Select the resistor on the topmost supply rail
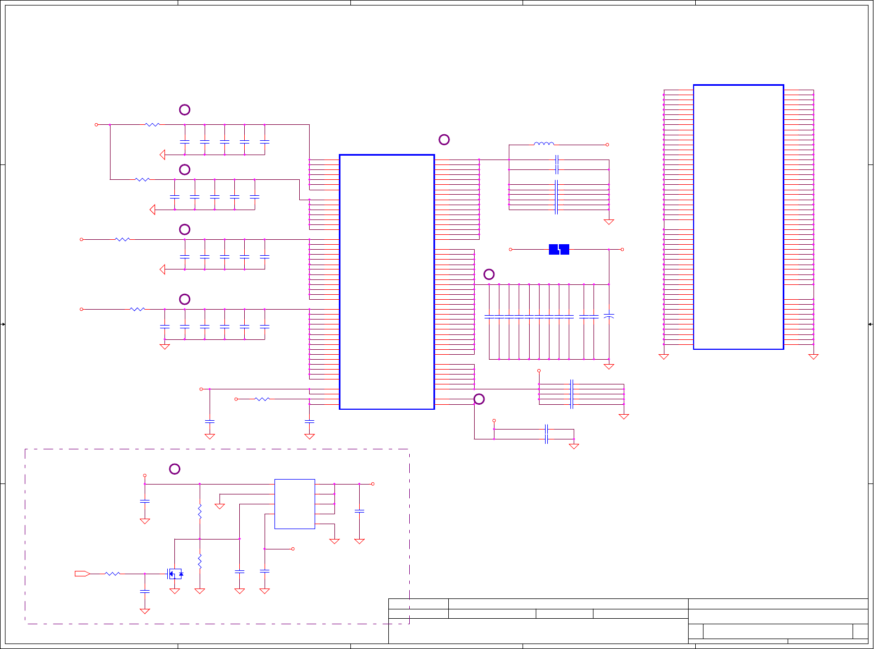This screenshot has width=874, height=649. [152, 125]
